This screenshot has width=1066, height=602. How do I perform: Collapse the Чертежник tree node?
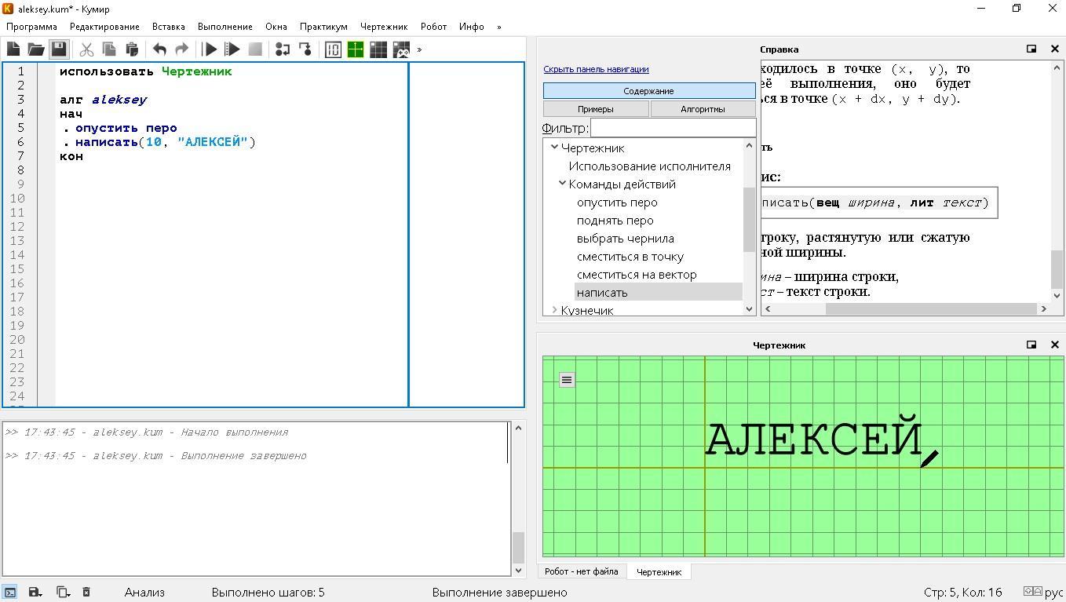tap(554, 148)
